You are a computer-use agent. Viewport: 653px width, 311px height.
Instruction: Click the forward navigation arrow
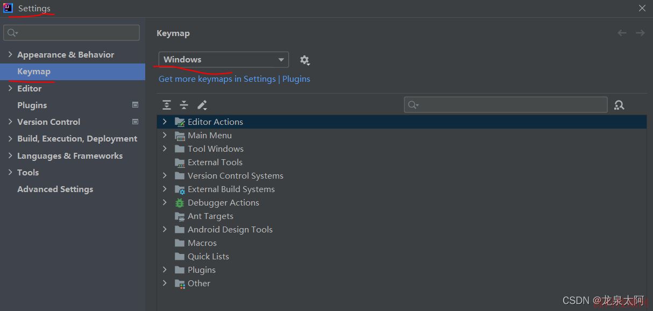(x=640, y=33)
